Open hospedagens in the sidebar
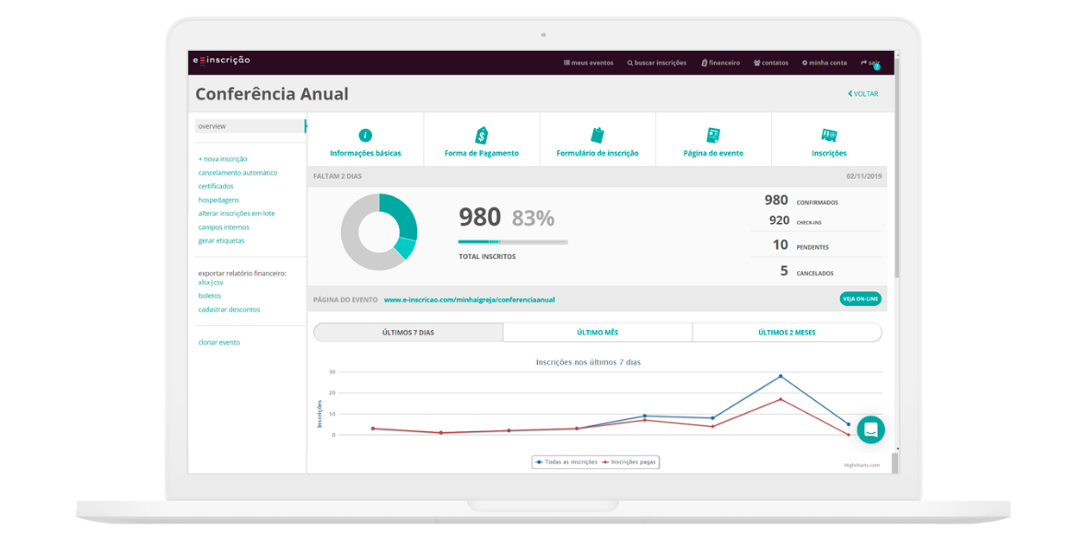Viewport: 1087px width, 540px height. pos(218,200)
